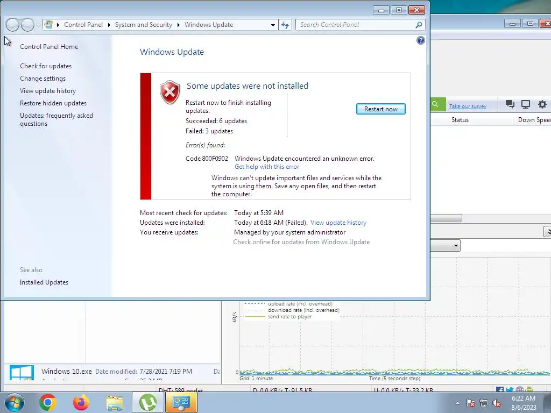
Task: Click Control Panel in breadcrumb
Action: 83,25
